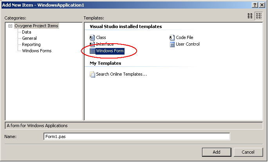Select the Data category
The image size is (269, 163).
click(27, 32)
